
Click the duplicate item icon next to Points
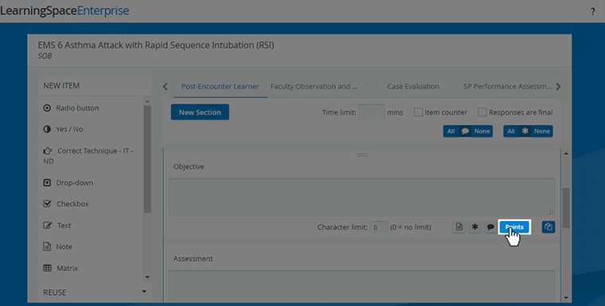[x=548, y=227]
